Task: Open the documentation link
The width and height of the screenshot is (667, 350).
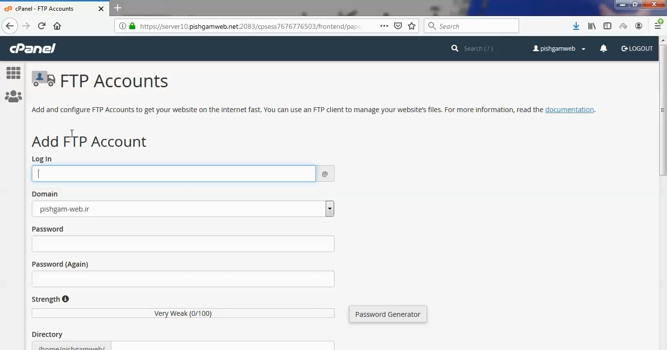Action: coord(569,109)
